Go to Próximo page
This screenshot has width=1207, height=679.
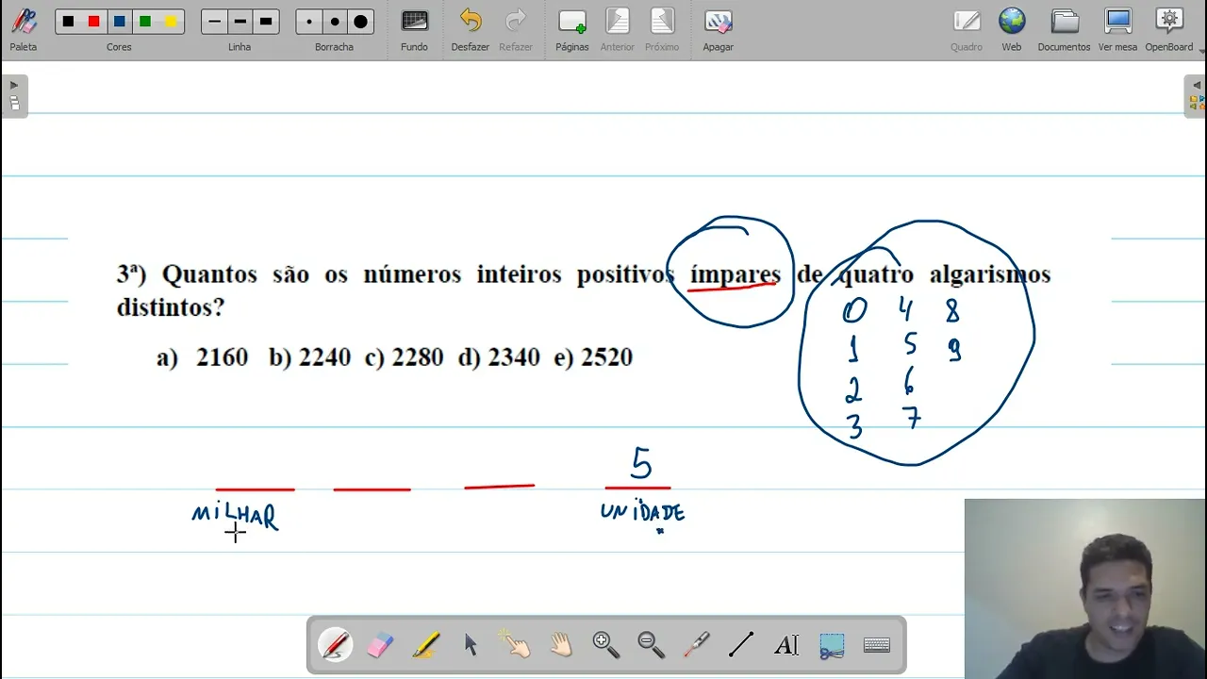(x=662, y=29)
